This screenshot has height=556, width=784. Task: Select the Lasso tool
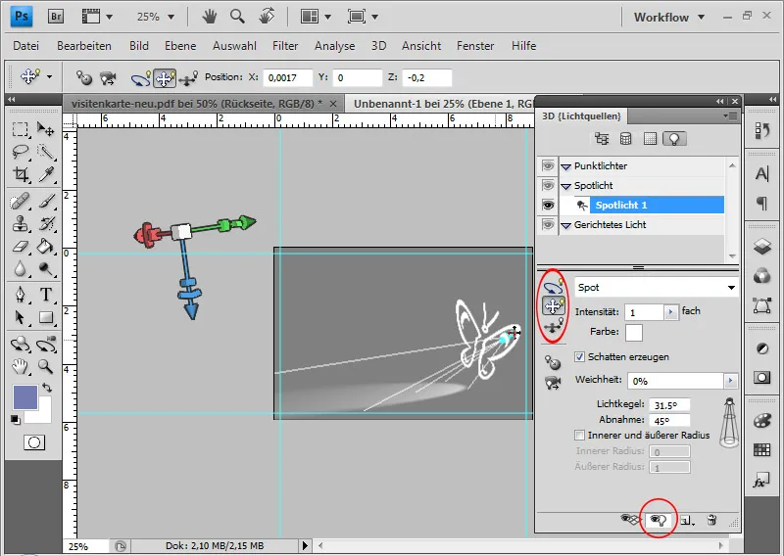(20, 152)
